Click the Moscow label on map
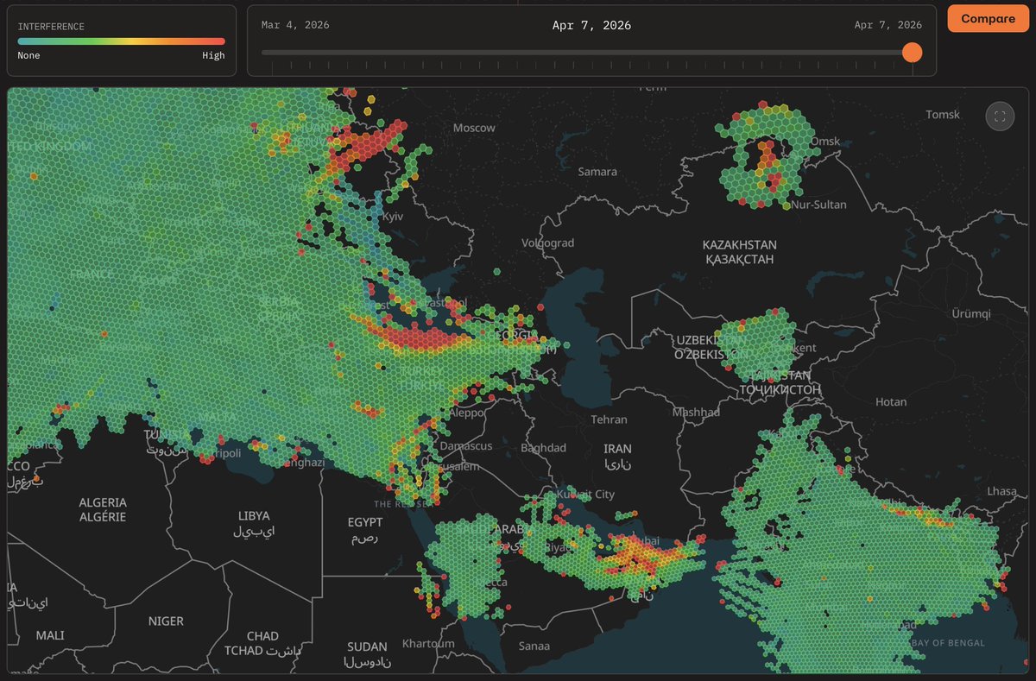The image size is (1036, 681). (475, 128)
